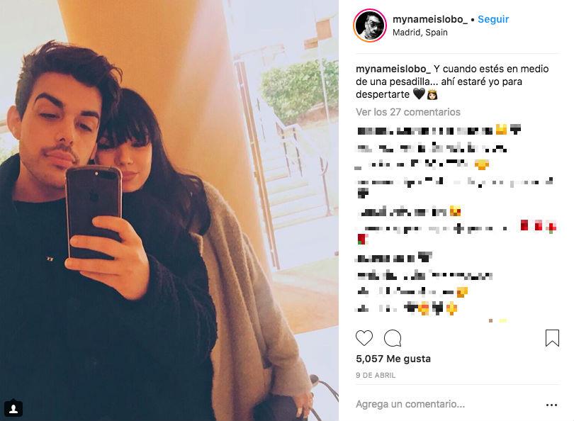
Task: Open the Madrid, Spain location link
Action: (420, 33)
